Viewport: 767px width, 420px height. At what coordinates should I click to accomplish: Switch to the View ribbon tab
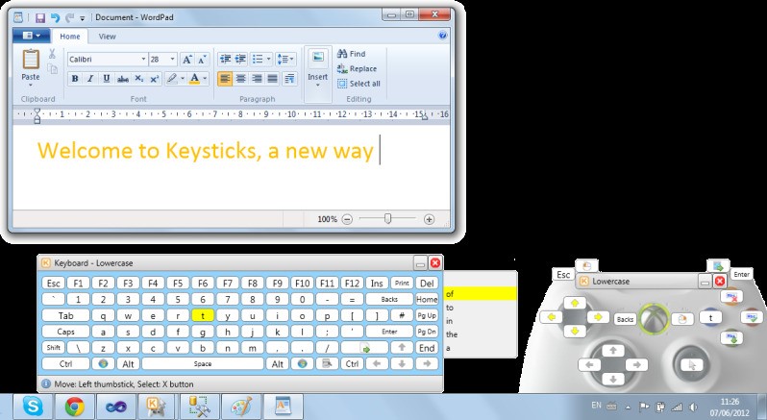(107, 37)
